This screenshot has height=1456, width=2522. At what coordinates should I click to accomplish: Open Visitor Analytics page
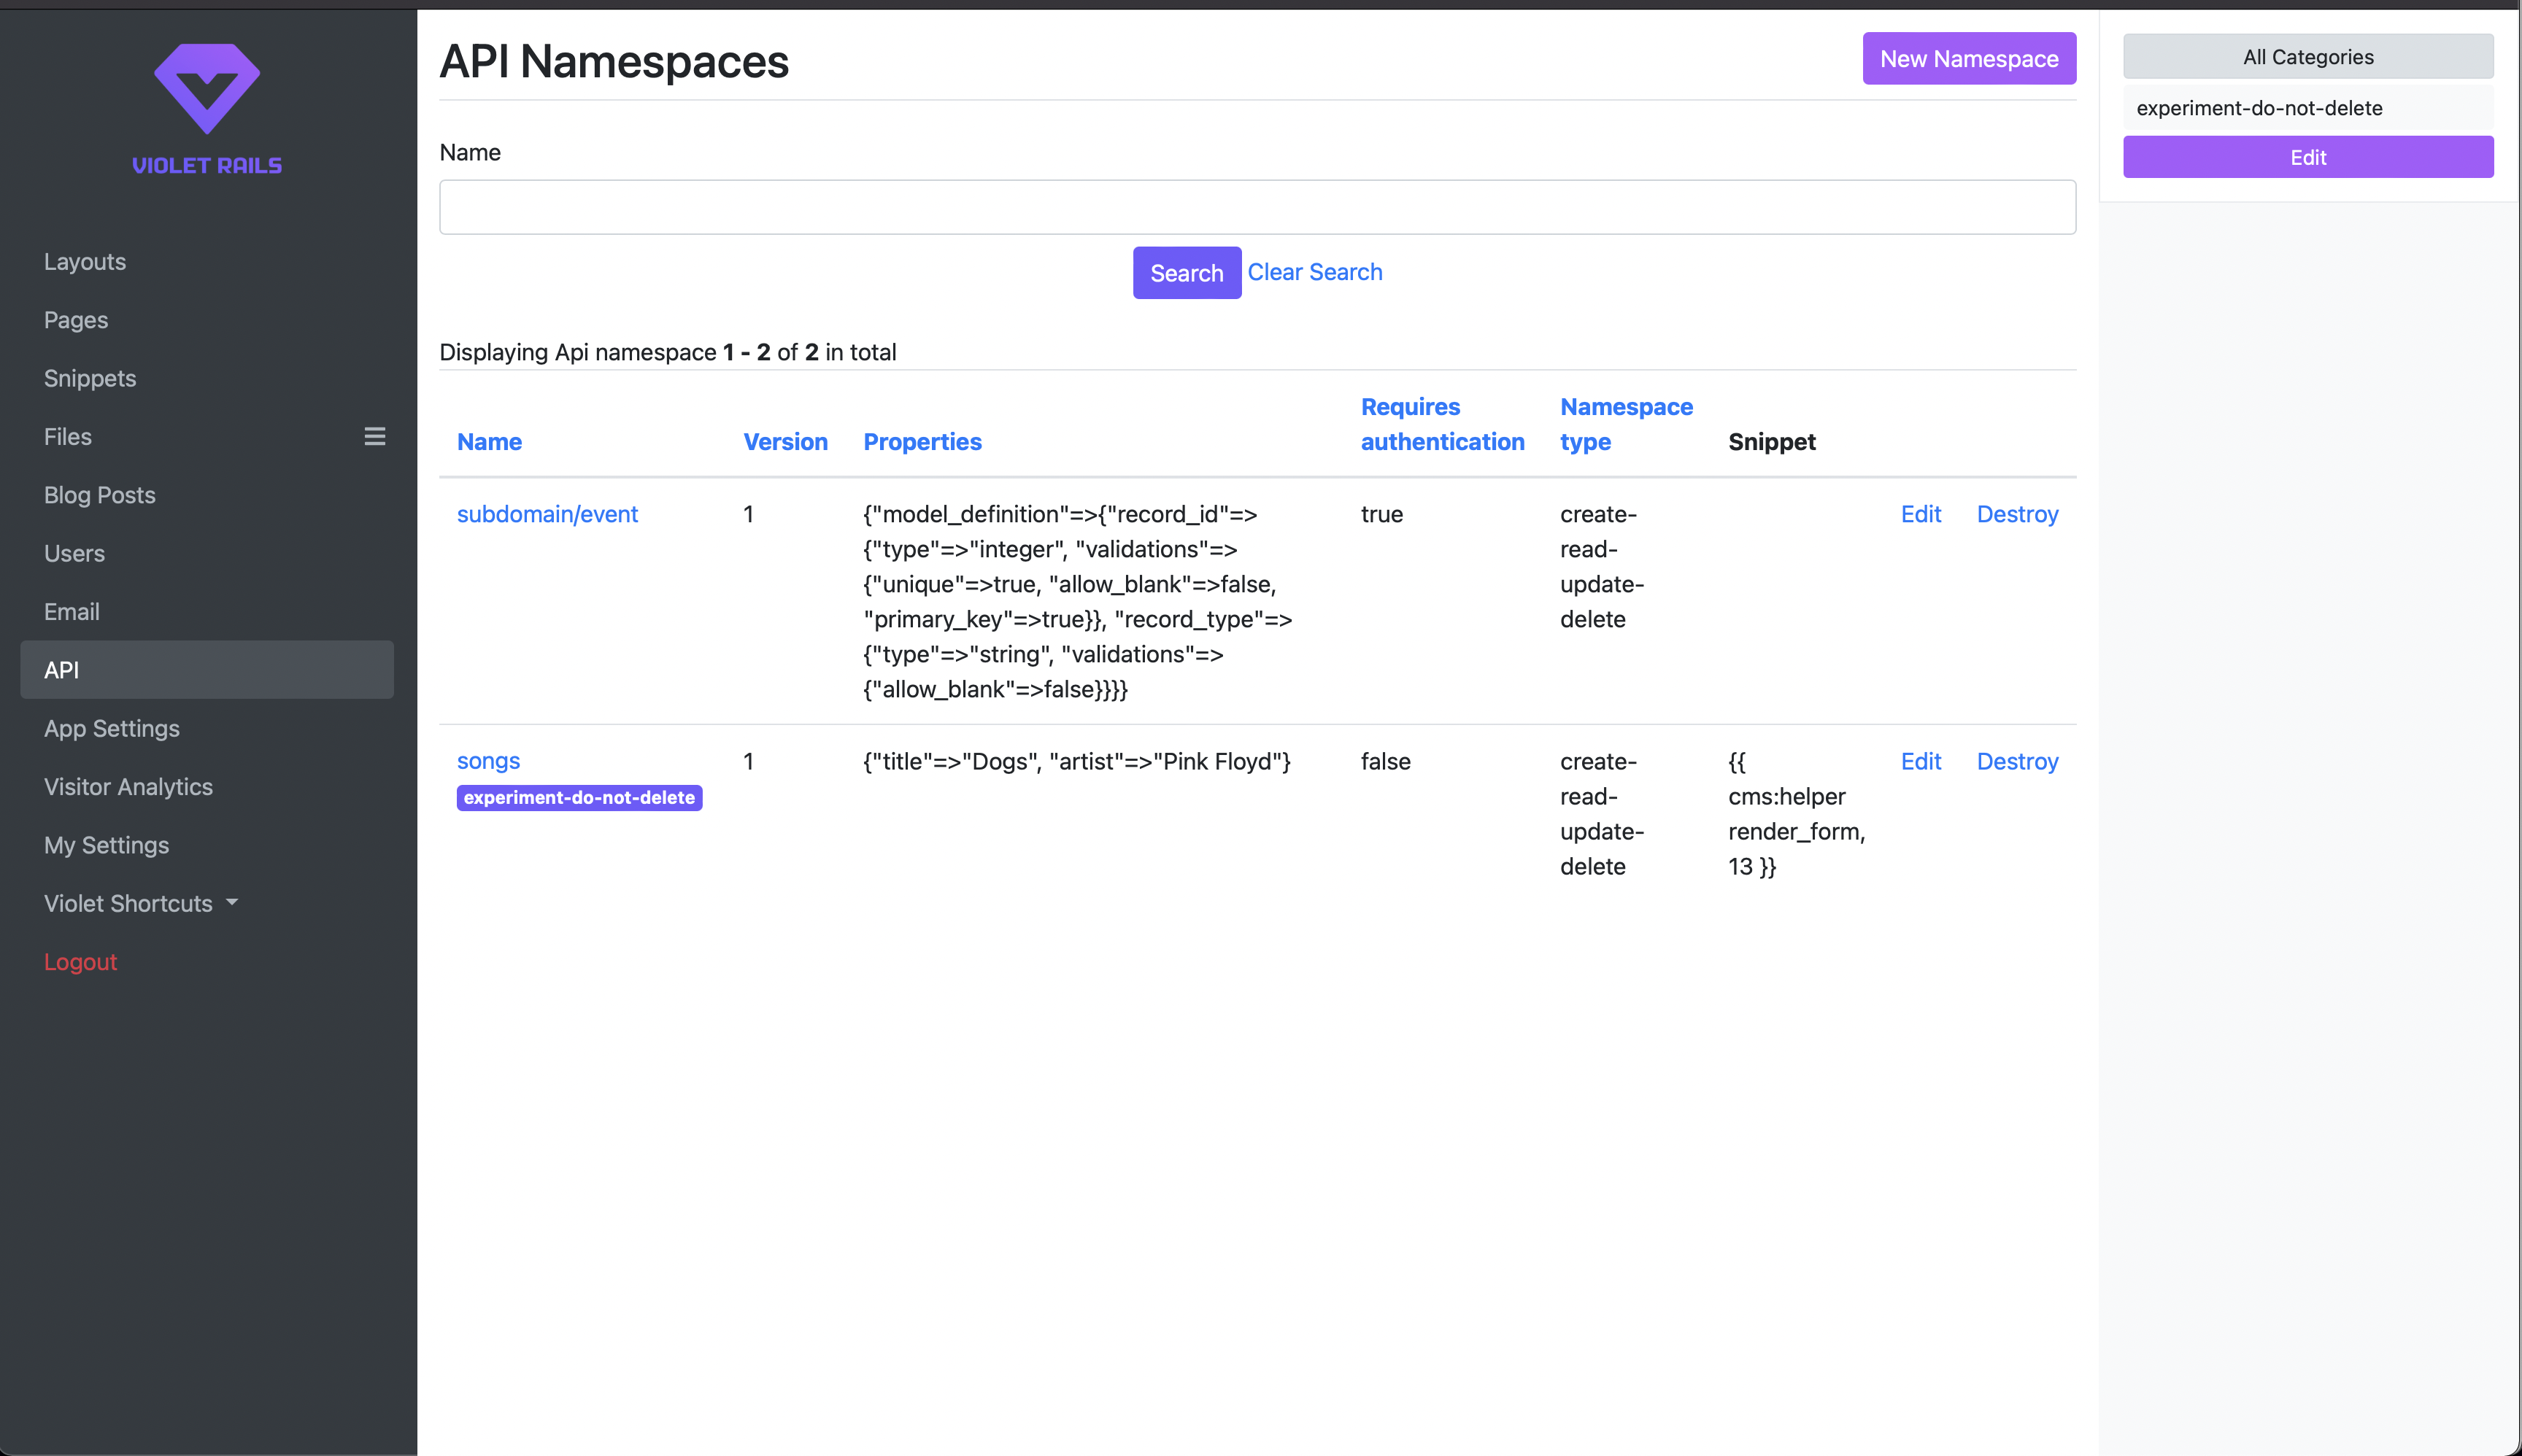pos(128,786)
